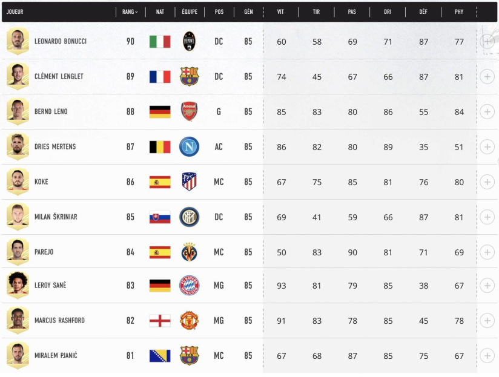Select the Inter Milan badge
The height and width of the screenshot is (377, 499).
pos(189,217)
